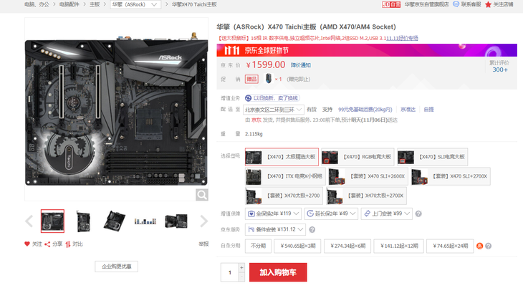Click the 11.11 京东全球好物节 banner
The width and height of the screenshot is (523, 288).
tap(367, 50)
